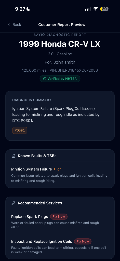
Task: Click the Known Faults document icon
Action: tap(13, 156)
